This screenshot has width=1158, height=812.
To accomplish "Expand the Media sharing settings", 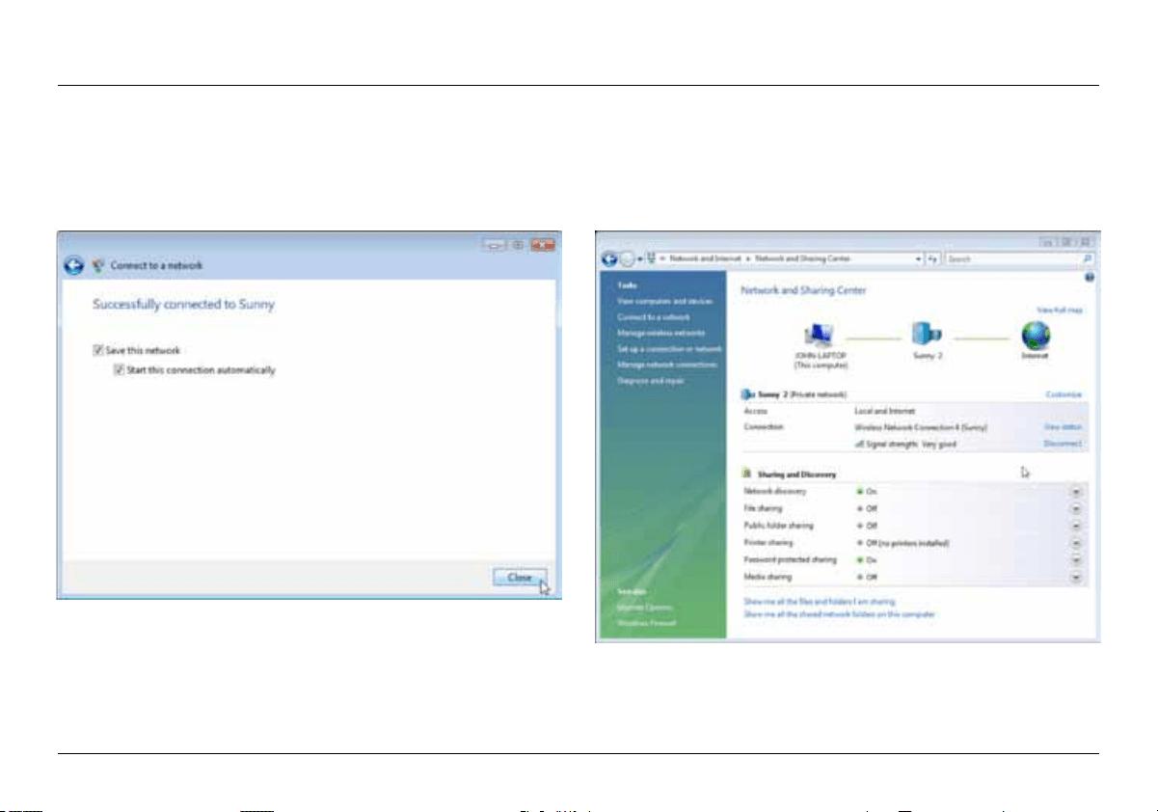I will 1076,577.
